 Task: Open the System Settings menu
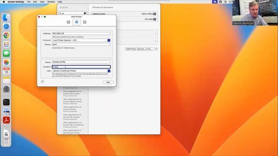click(16, 2)
